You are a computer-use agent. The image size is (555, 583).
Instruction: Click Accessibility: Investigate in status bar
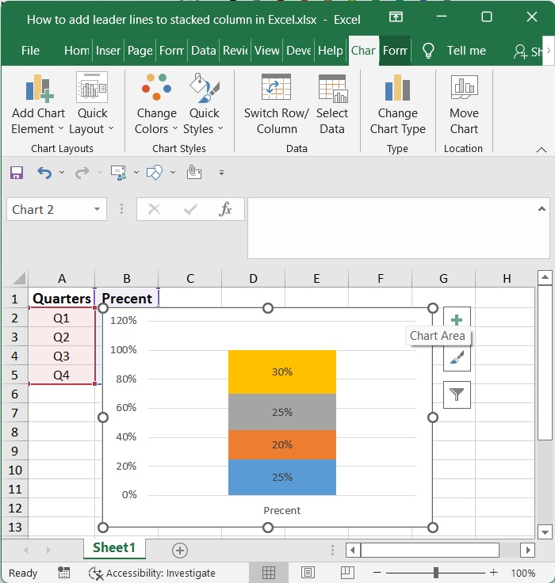coord(152,573)
